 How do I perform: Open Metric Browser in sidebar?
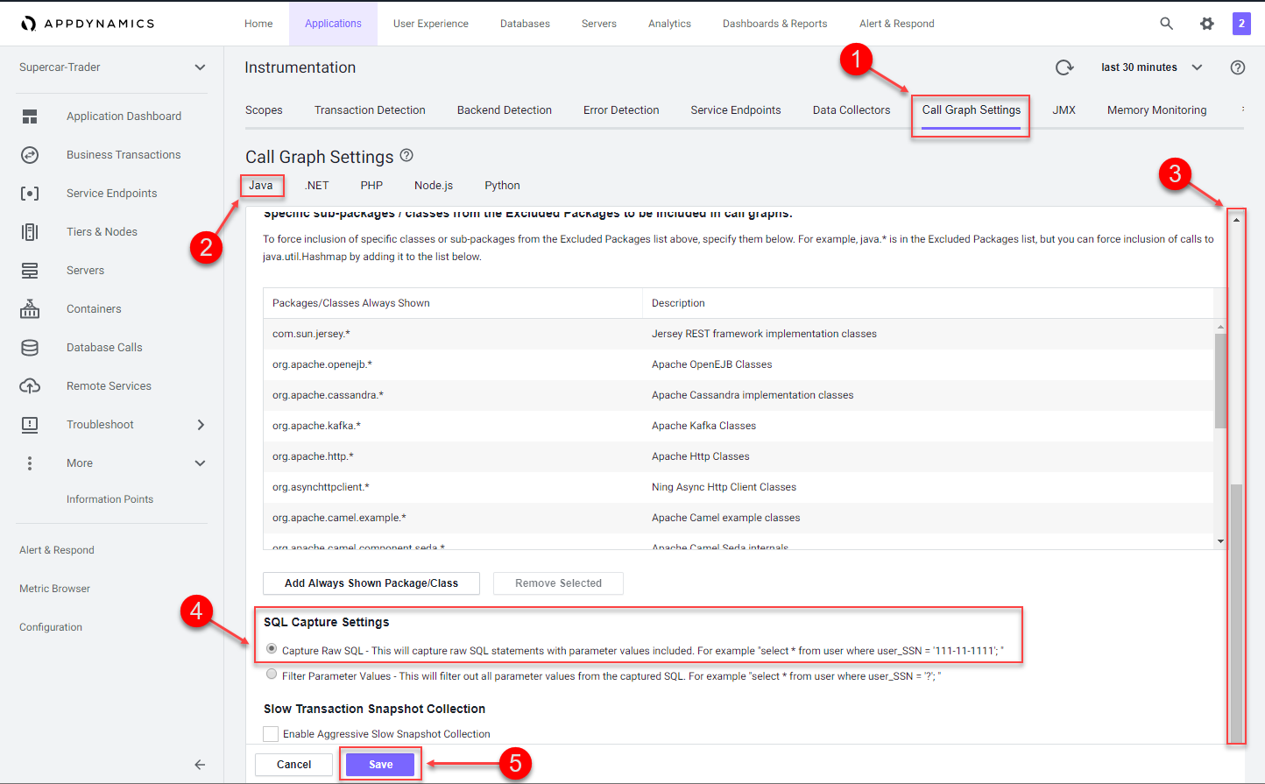click(x=54, y=589)
